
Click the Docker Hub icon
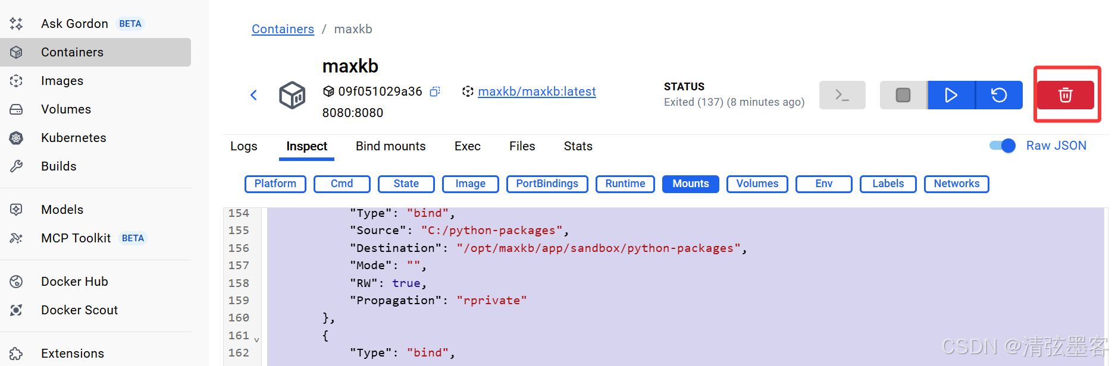pos(16,282)
